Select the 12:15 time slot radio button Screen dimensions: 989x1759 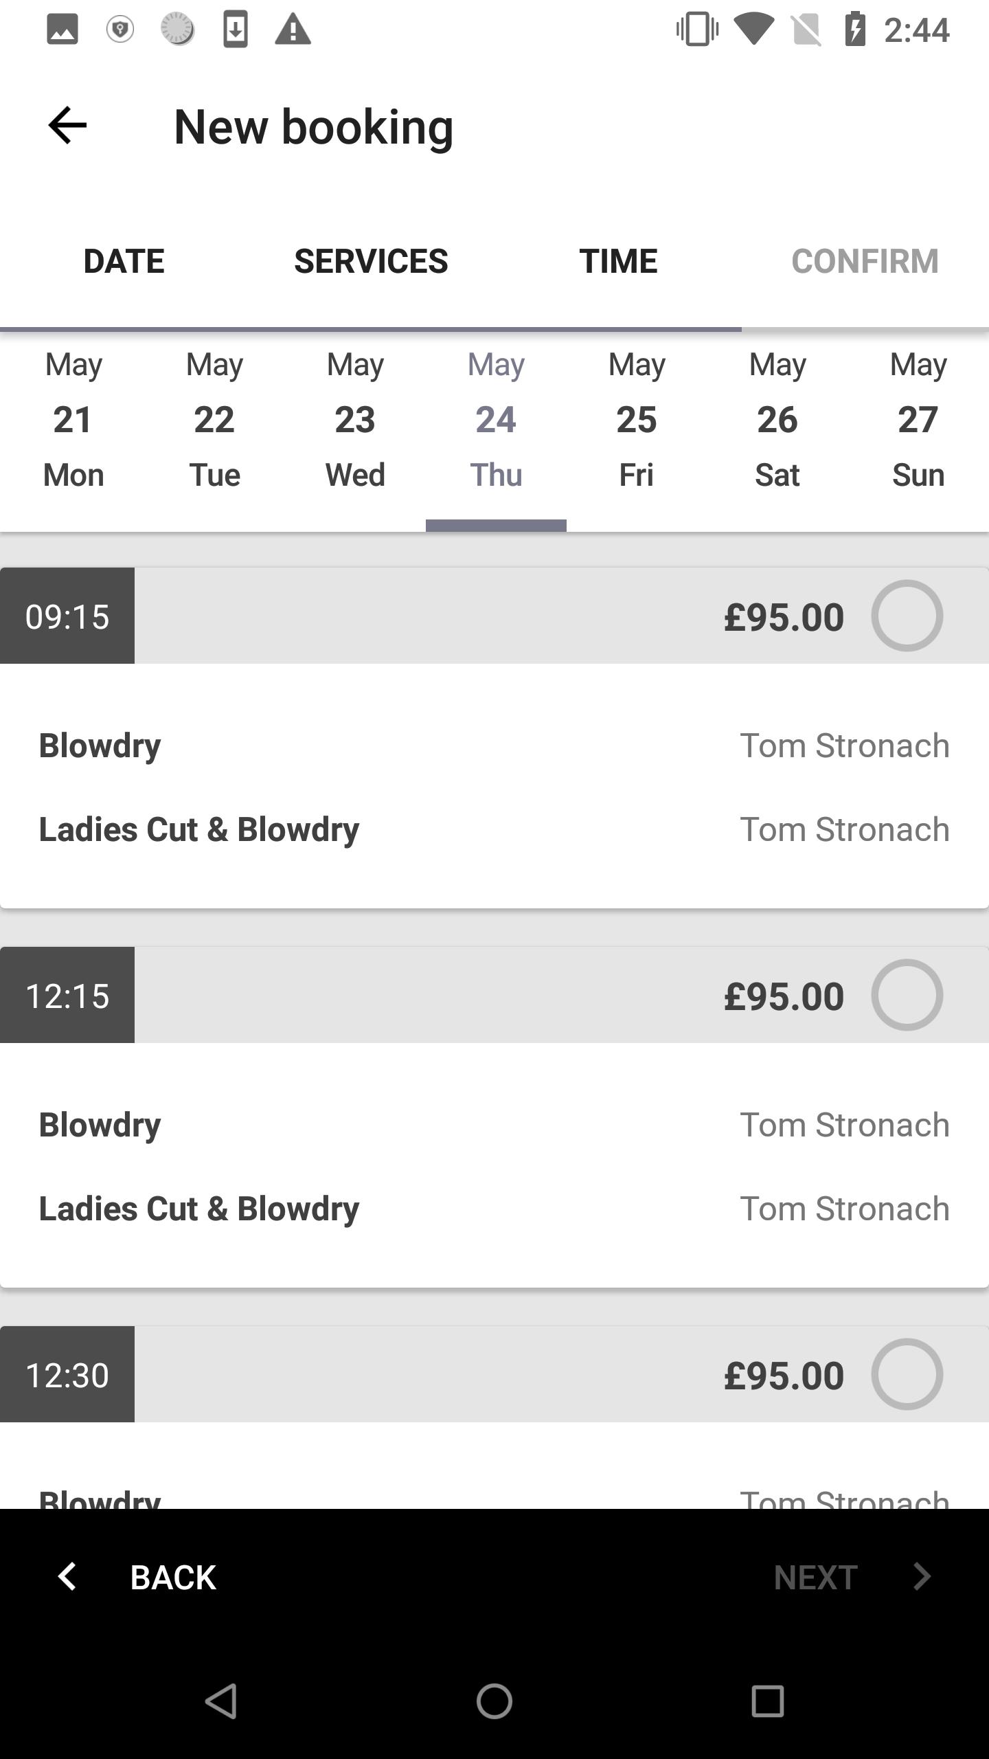[907, 995]
